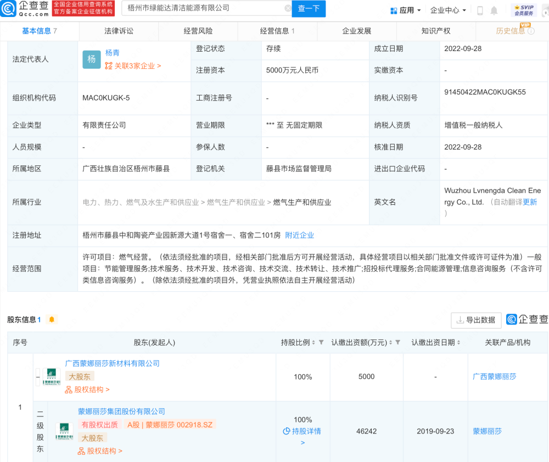Click the registered capital 5000万元人民币 value
The image size is (549, 462).
tap(292, 70)
